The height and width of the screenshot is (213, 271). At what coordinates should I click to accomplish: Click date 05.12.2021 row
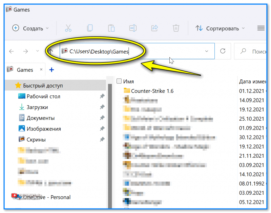coord(251,202)
